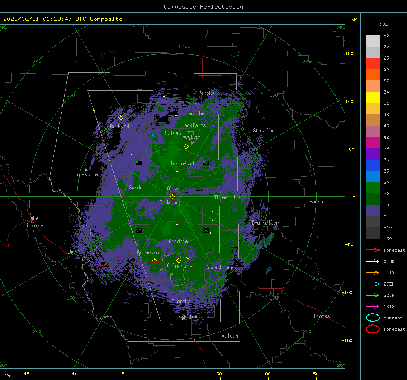Click the Sundre label
Viewport: 407px width, 380px height.
(x=137, y=187)
